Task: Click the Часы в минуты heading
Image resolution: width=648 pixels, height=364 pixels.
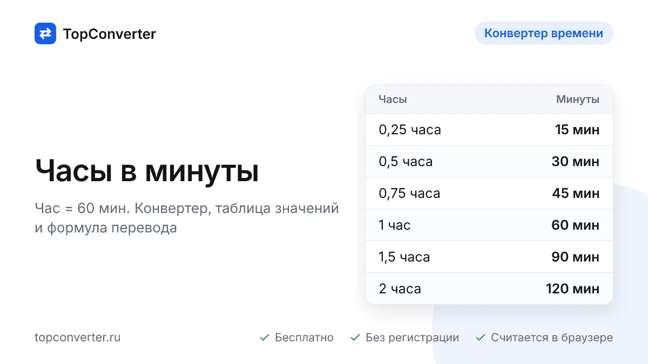Action: [x=147, y=171]
